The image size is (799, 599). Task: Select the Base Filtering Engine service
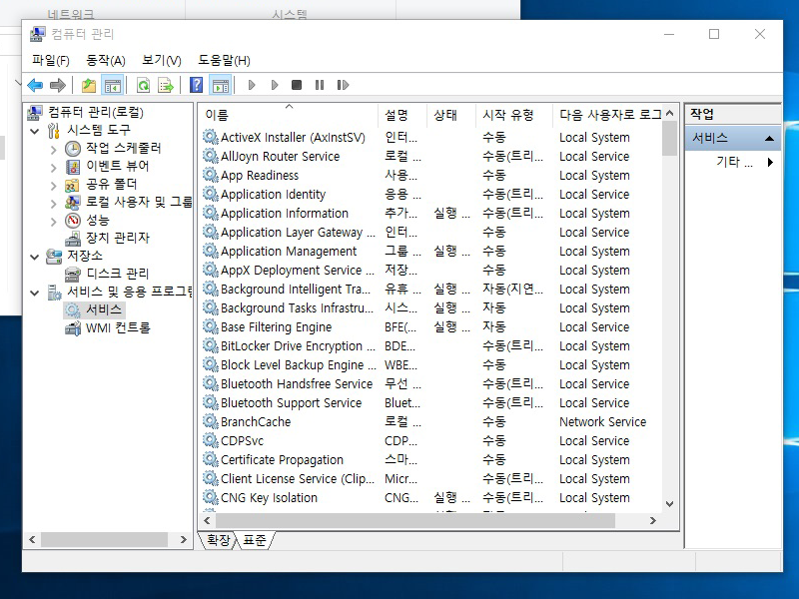coord(276,327)
